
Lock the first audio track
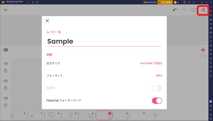click(6, 70)
